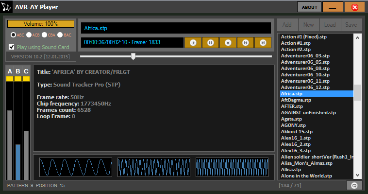
Task: Select Adventurer06_11.stp in playlist
Action: coord(317,81)
